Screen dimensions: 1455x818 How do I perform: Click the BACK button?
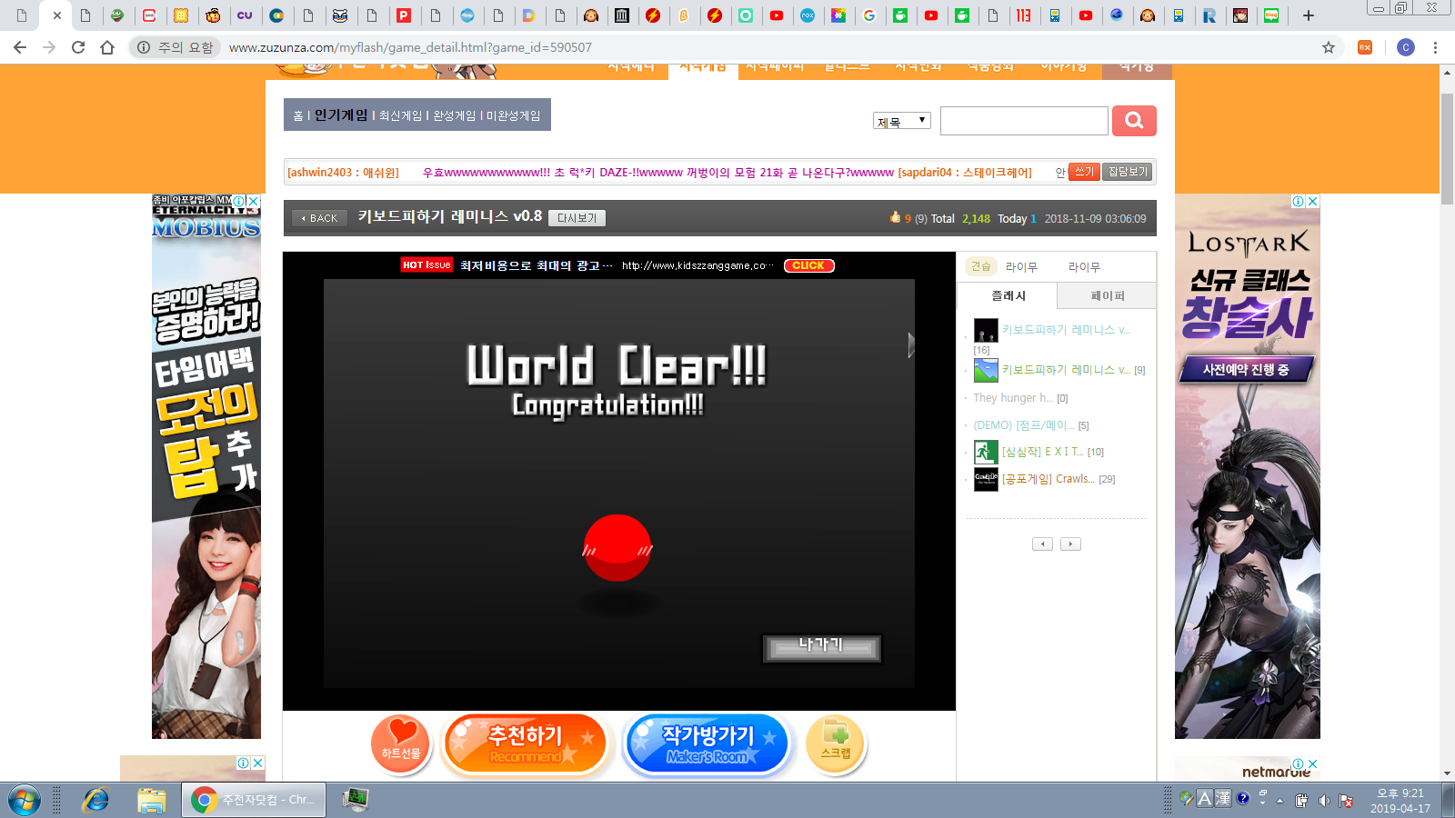(320, 218)
